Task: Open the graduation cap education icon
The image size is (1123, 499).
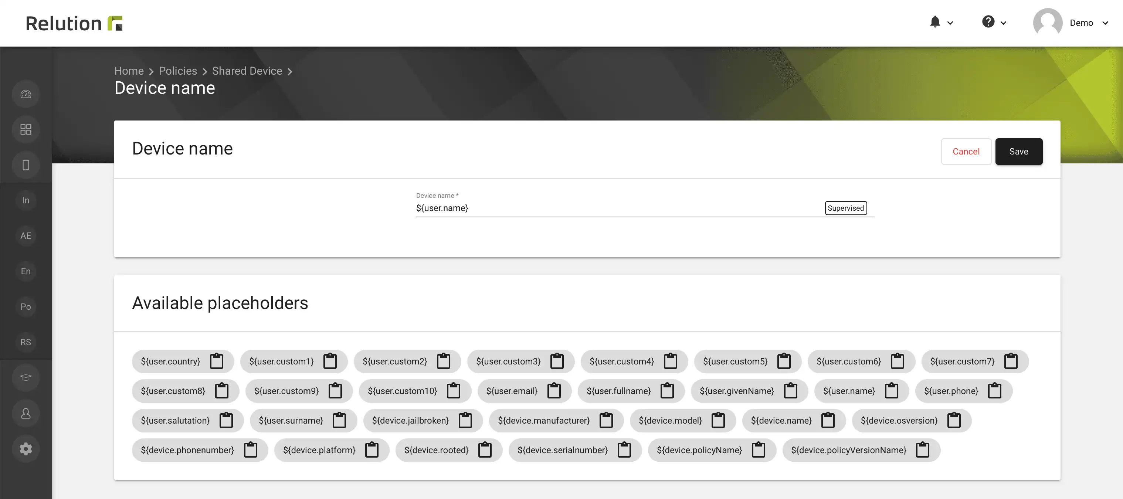Action: (x=26, y=377)
